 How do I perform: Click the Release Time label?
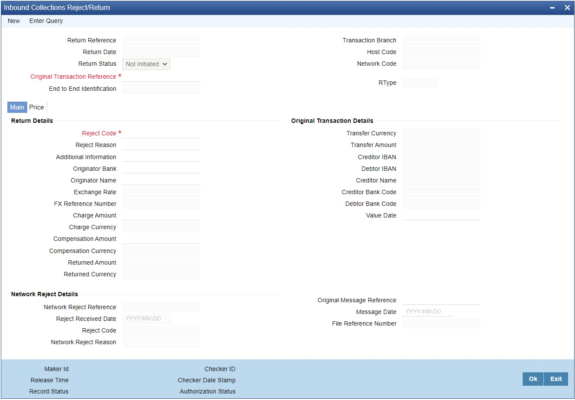50,380
